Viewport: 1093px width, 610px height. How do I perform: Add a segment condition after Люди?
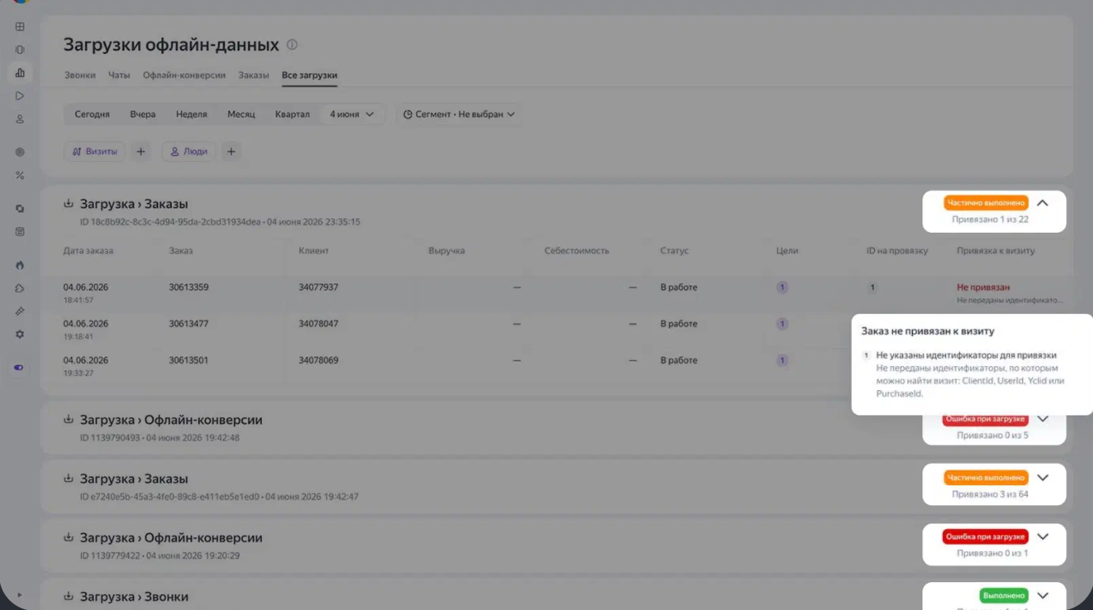[231, 152]
